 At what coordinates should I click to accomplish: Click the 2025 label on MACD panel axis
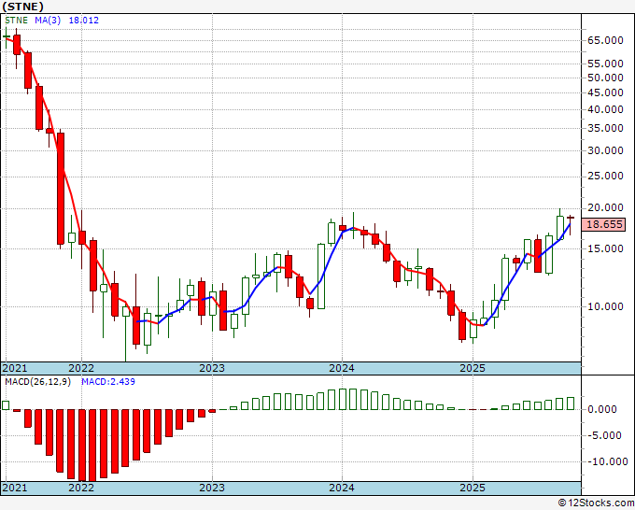pos(473,488)
